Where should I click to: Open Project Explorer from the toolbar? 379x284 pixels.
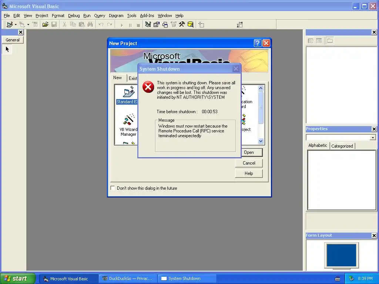[148, 24]
